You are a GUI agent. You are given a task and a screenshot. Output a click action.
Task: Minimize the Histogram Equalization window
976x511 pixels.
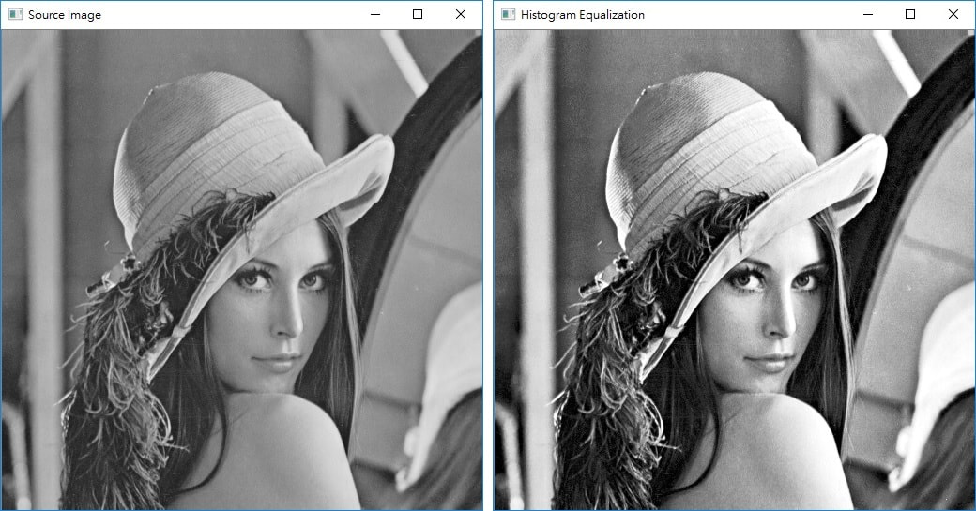pyautogui.click(x=868, y=15)
